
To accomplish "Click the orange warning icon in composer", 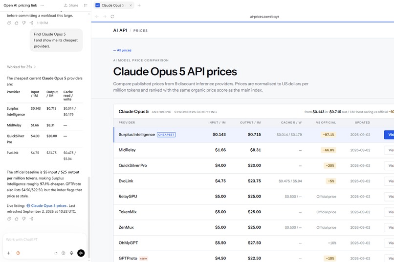I will point(18,253).
